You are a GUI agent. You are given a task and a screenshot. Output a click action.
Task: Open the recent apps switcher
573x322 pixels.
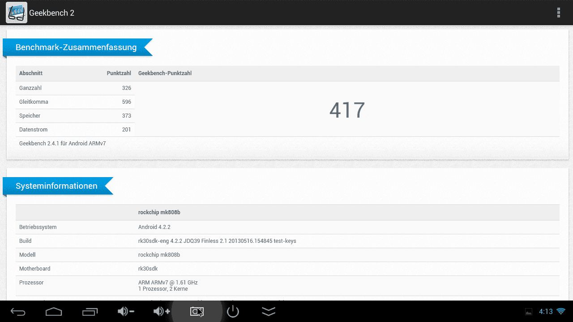click(90, 312)
